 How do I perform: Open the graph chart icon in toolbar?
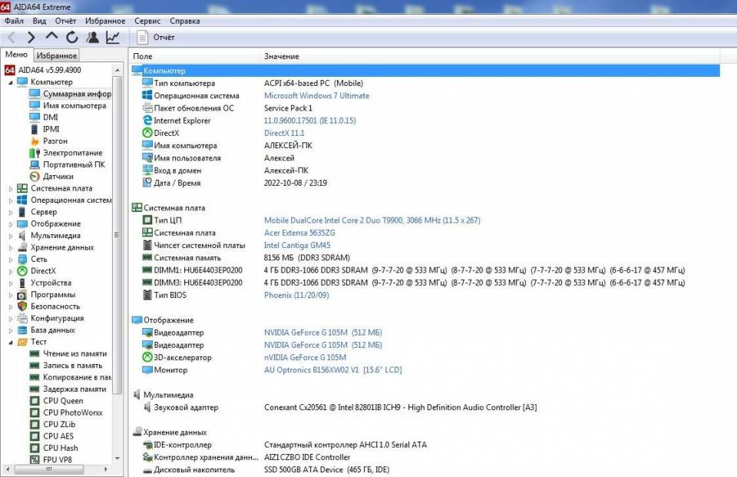coord(113,37)
